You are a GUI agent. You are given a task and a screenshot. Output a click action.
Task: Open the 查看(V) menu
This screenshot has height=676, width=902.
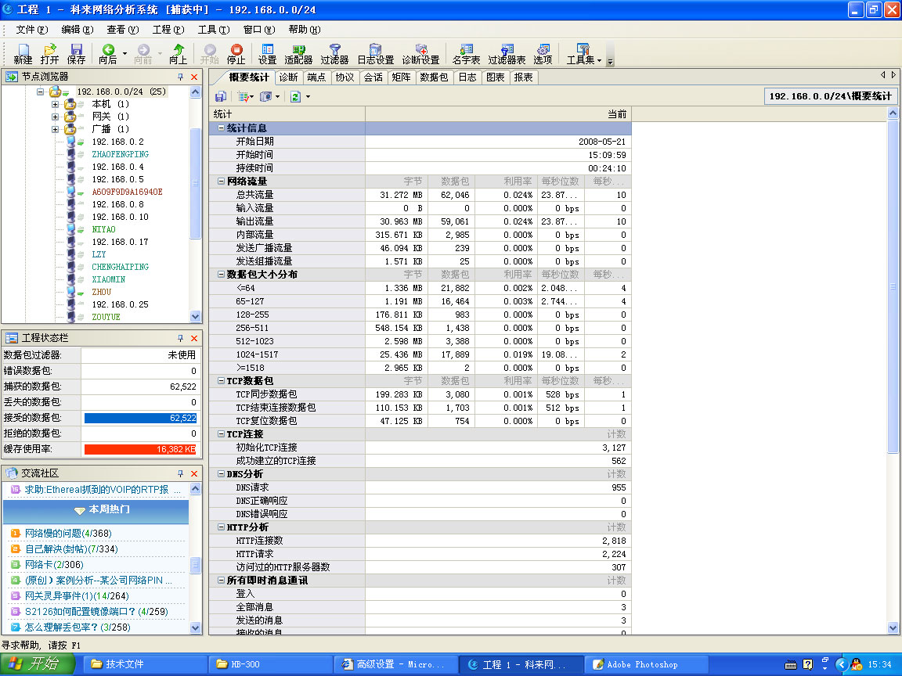pyautogui.click(x=122, y=30)
